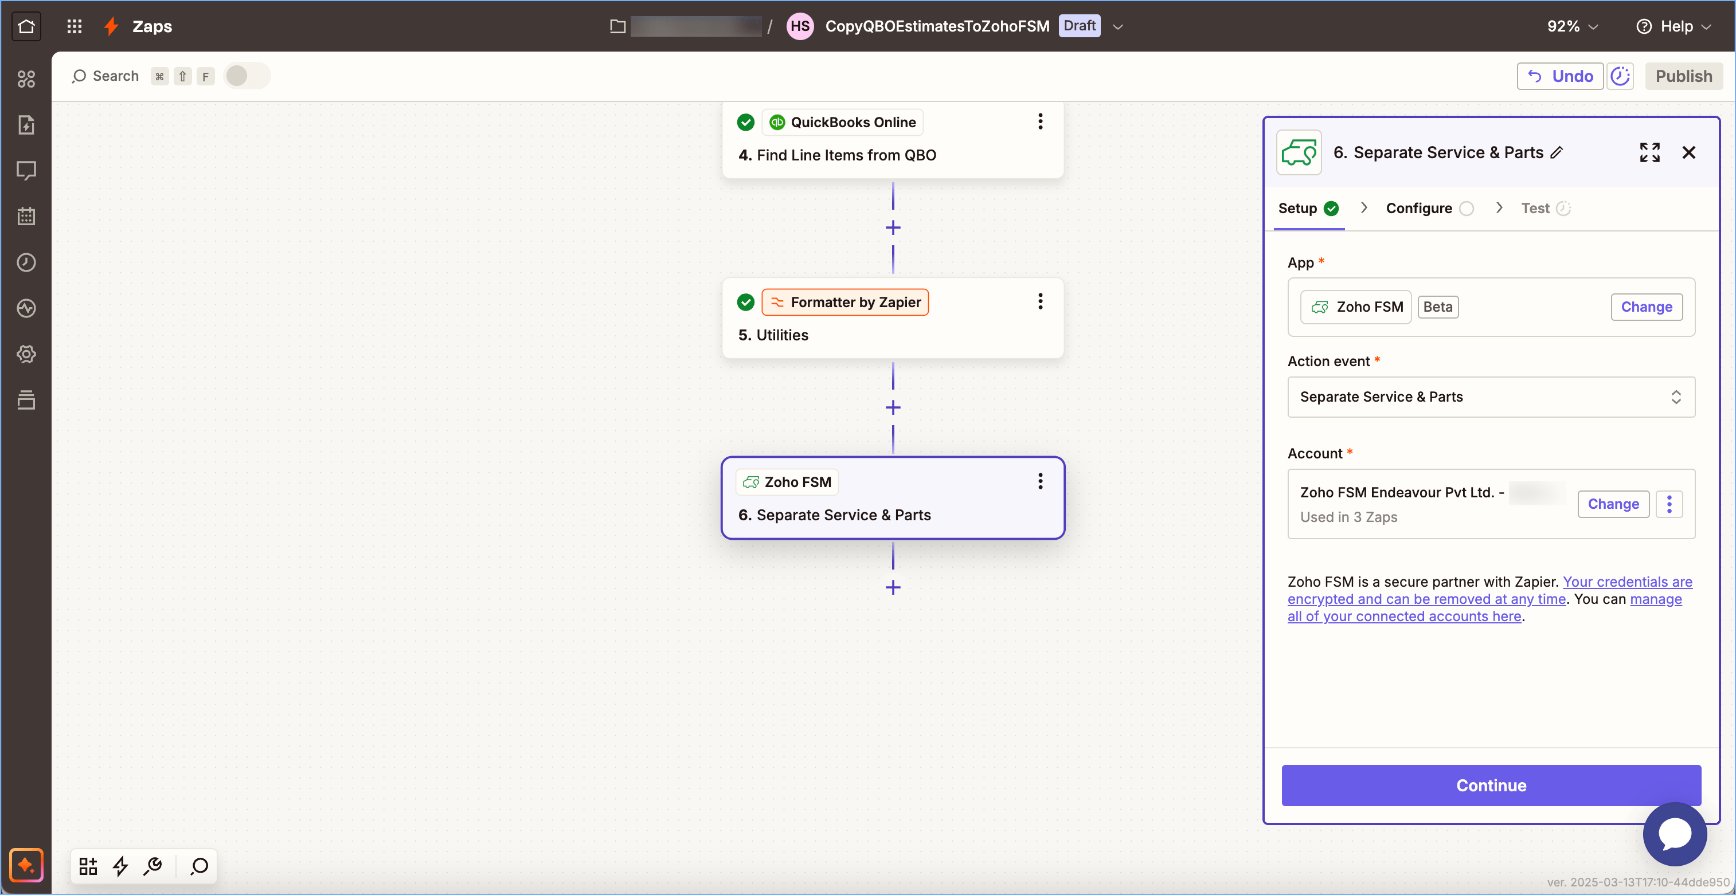The height and width of the screenshot is (895, 1736).
Task: Click the home icon in the top-left
Action: click(26, 26)
